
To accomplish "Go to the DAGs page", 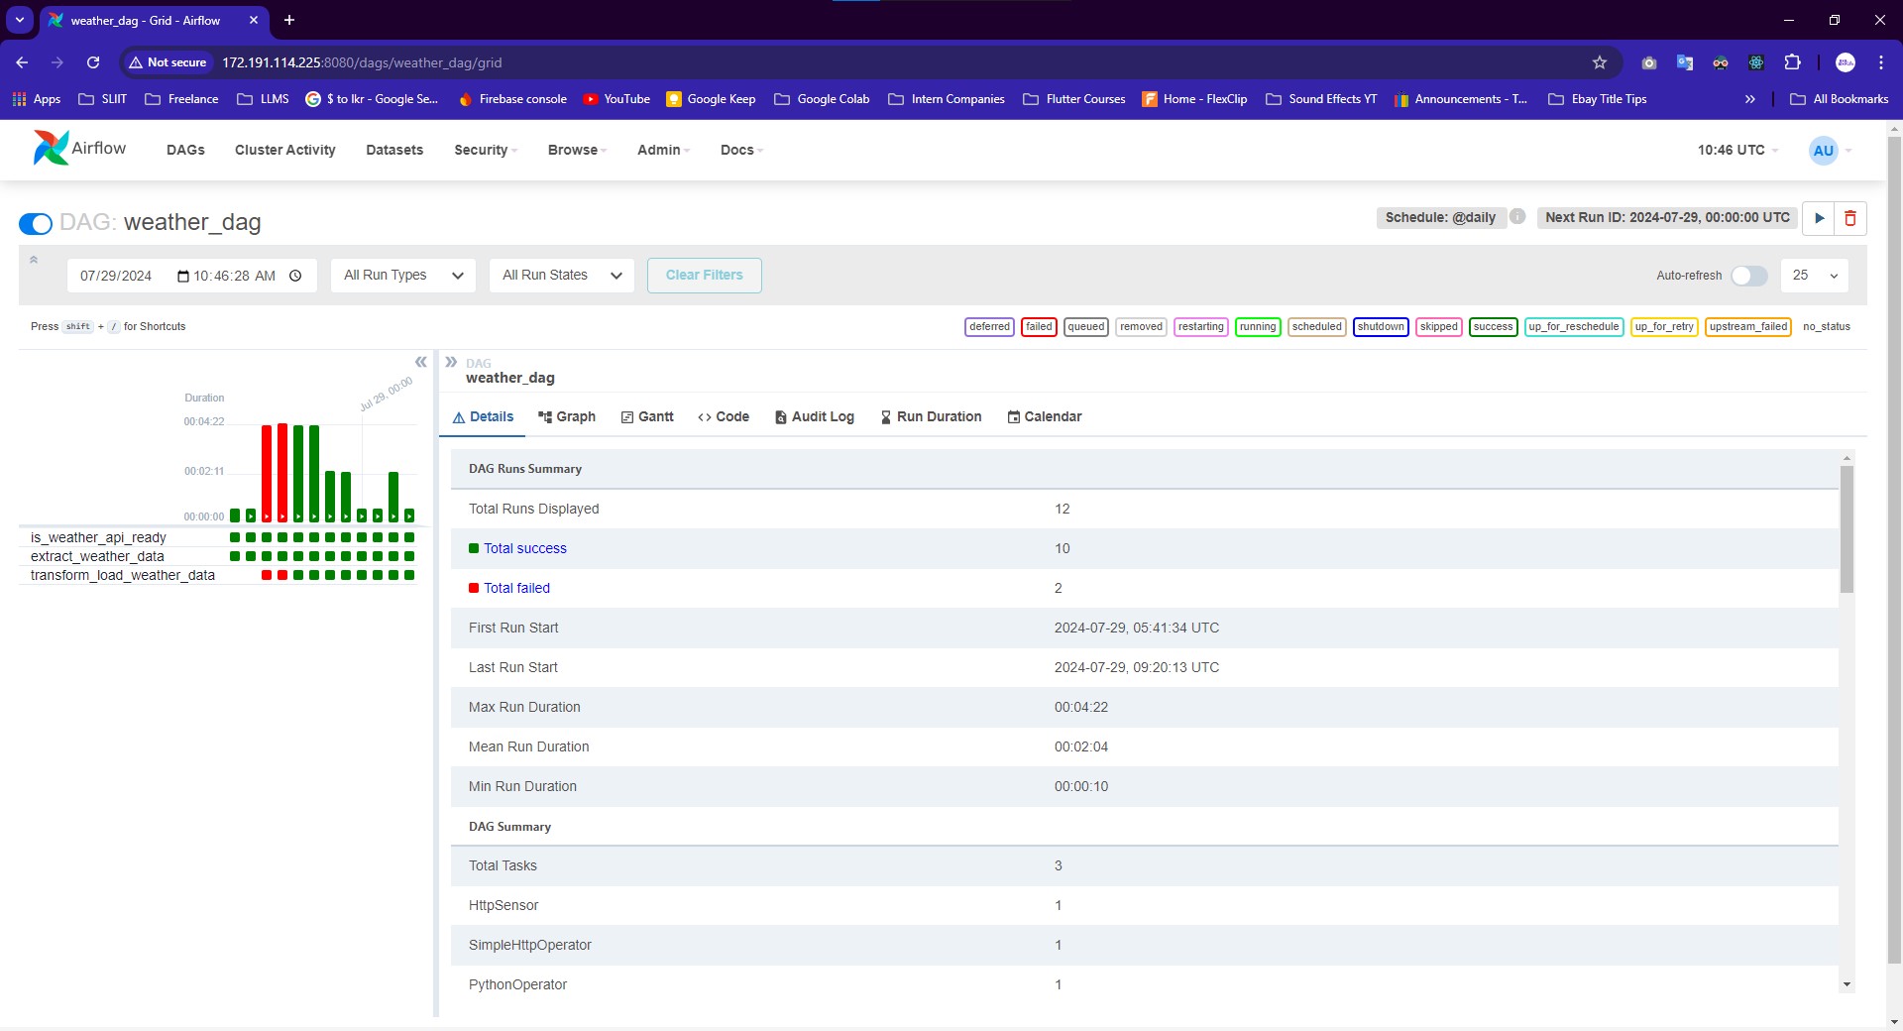I will (x=185, y=150).
